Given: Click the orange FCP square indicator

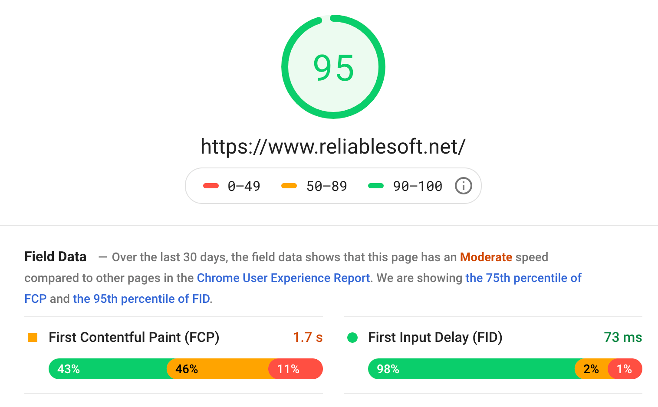Looking at the screenshot, I should coord(33,338).
